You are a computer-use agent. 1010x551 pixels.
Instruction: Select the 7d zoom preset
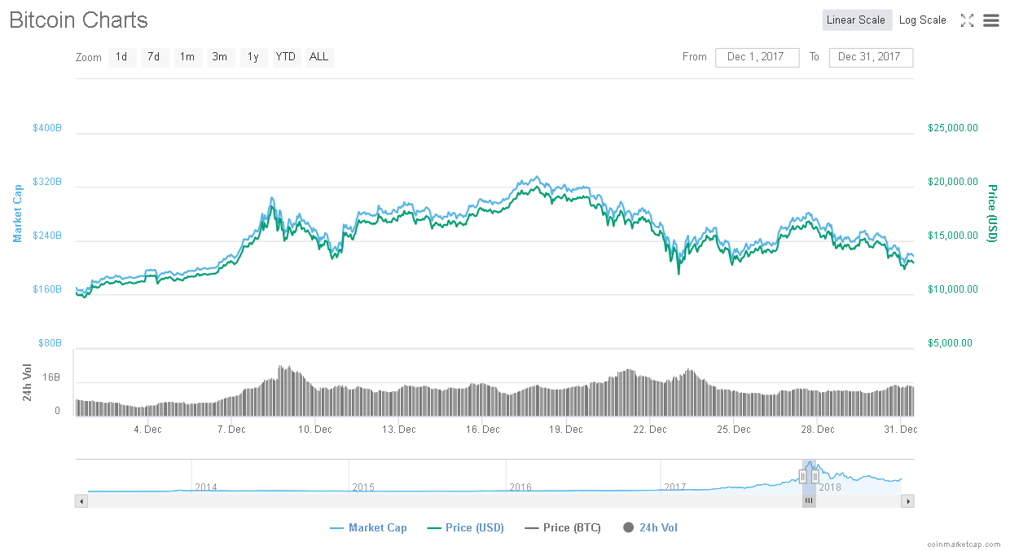[155, 57]
